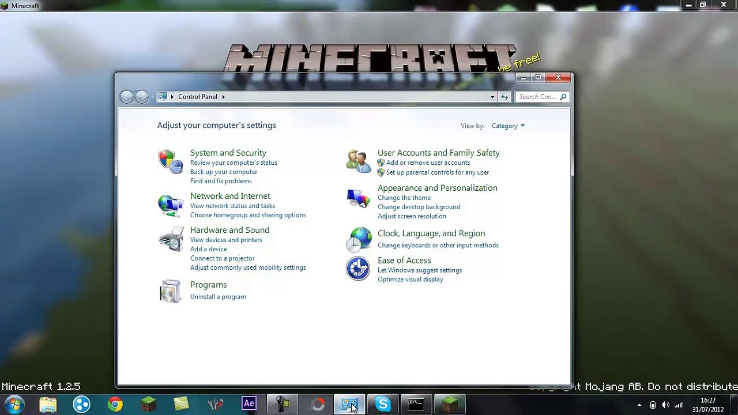Click the volume icon in the system tray

click(x=665, y=405)
